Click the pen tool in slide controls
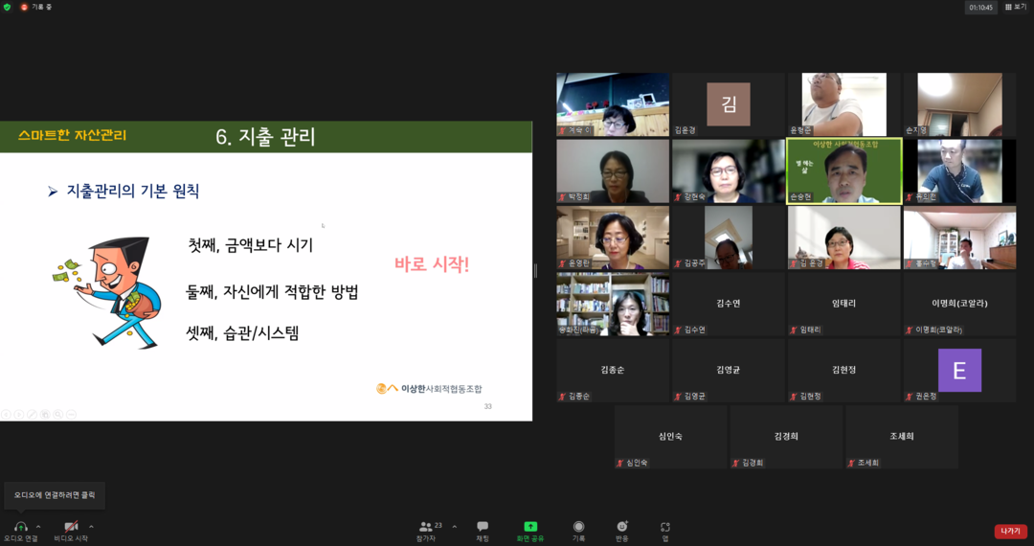This screenshot has width=1034, height=546. pyautogui.click(x=32, y=414)
